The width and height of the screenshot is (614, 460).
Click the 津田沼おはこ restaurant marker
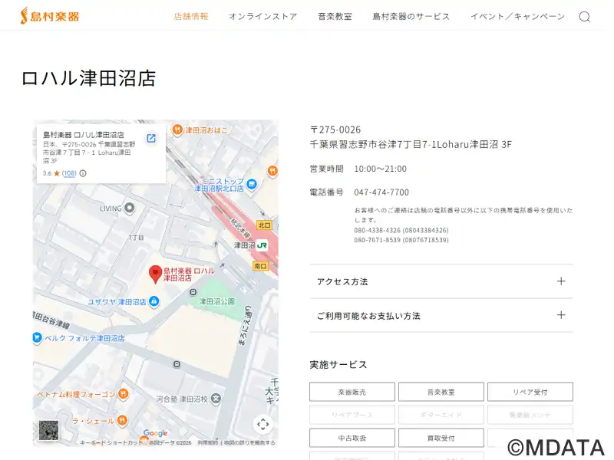[x=177, y=130]
